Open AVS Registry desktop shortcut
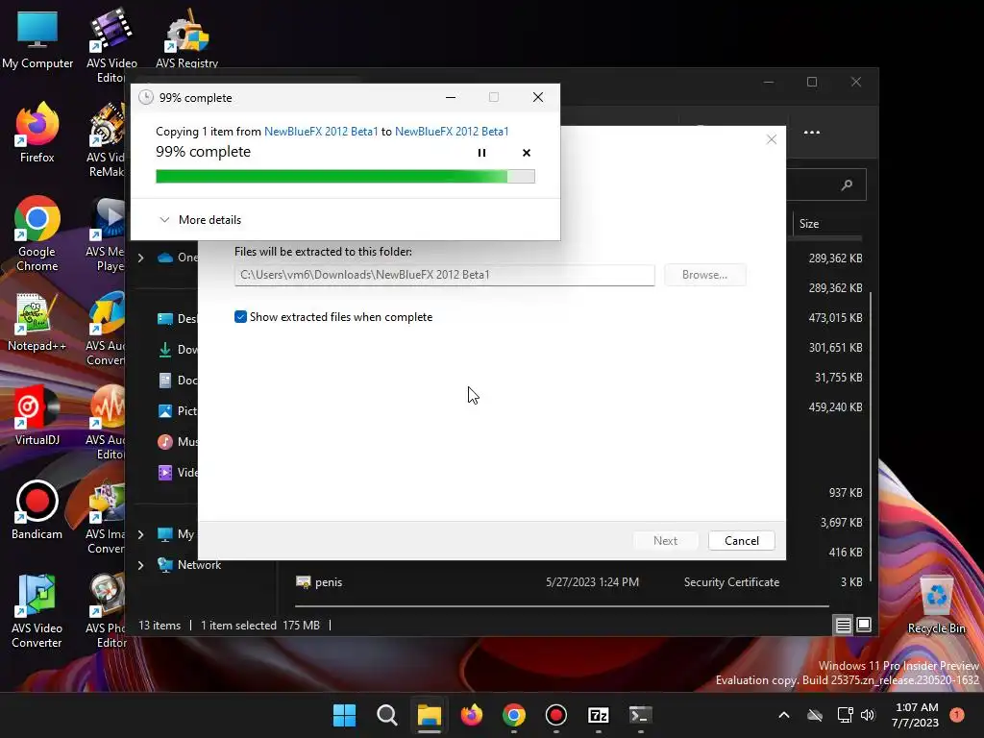This screenshot has height=738, width=984. point(187,38)
